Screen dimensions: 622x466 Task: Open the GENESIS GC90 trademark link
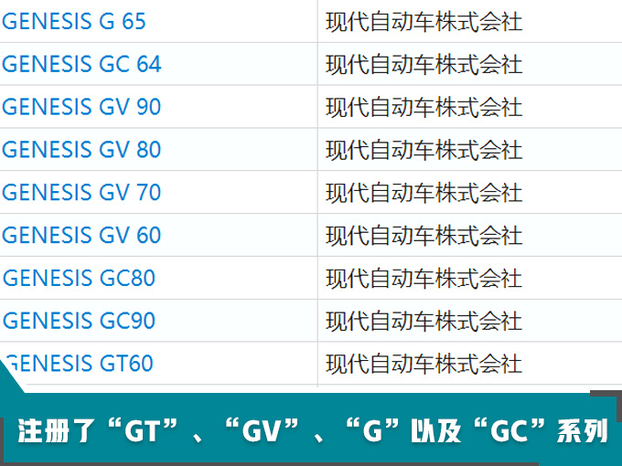click(79, 321)
